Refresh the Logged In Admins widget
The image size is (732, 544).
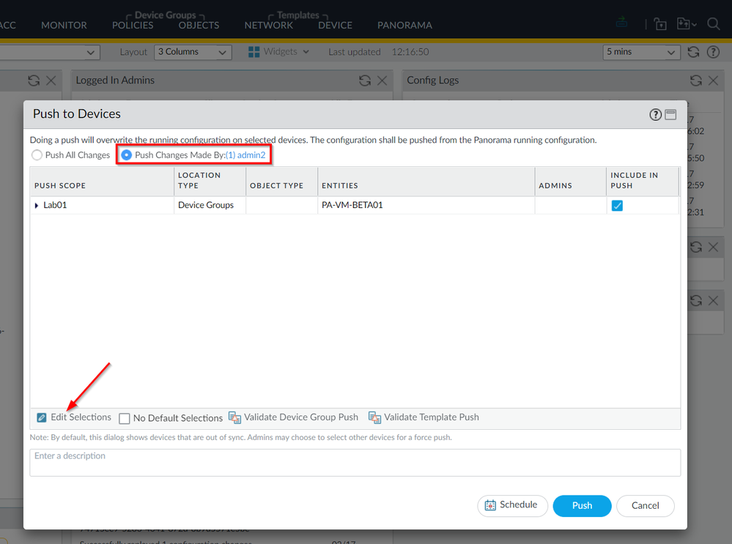click(365, 81)
